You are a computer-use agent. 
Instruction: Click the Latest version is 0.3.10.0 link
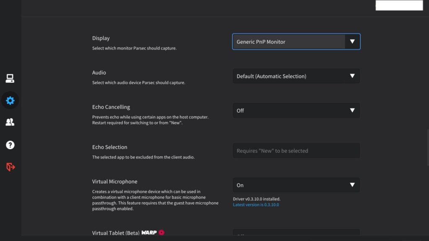pyautogui.click(x=256, y=205)
